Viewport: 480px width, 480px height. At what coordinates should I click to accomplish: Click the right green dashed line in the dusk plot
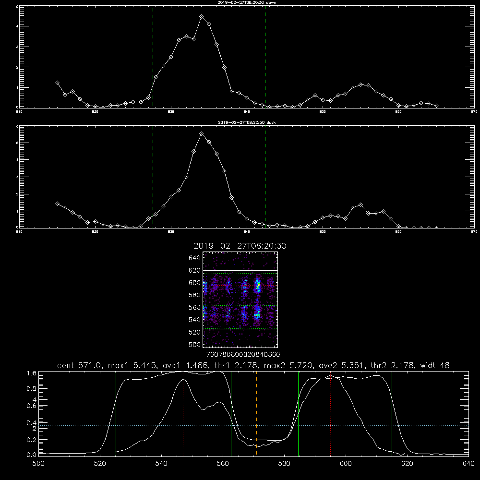coord(265,177)
